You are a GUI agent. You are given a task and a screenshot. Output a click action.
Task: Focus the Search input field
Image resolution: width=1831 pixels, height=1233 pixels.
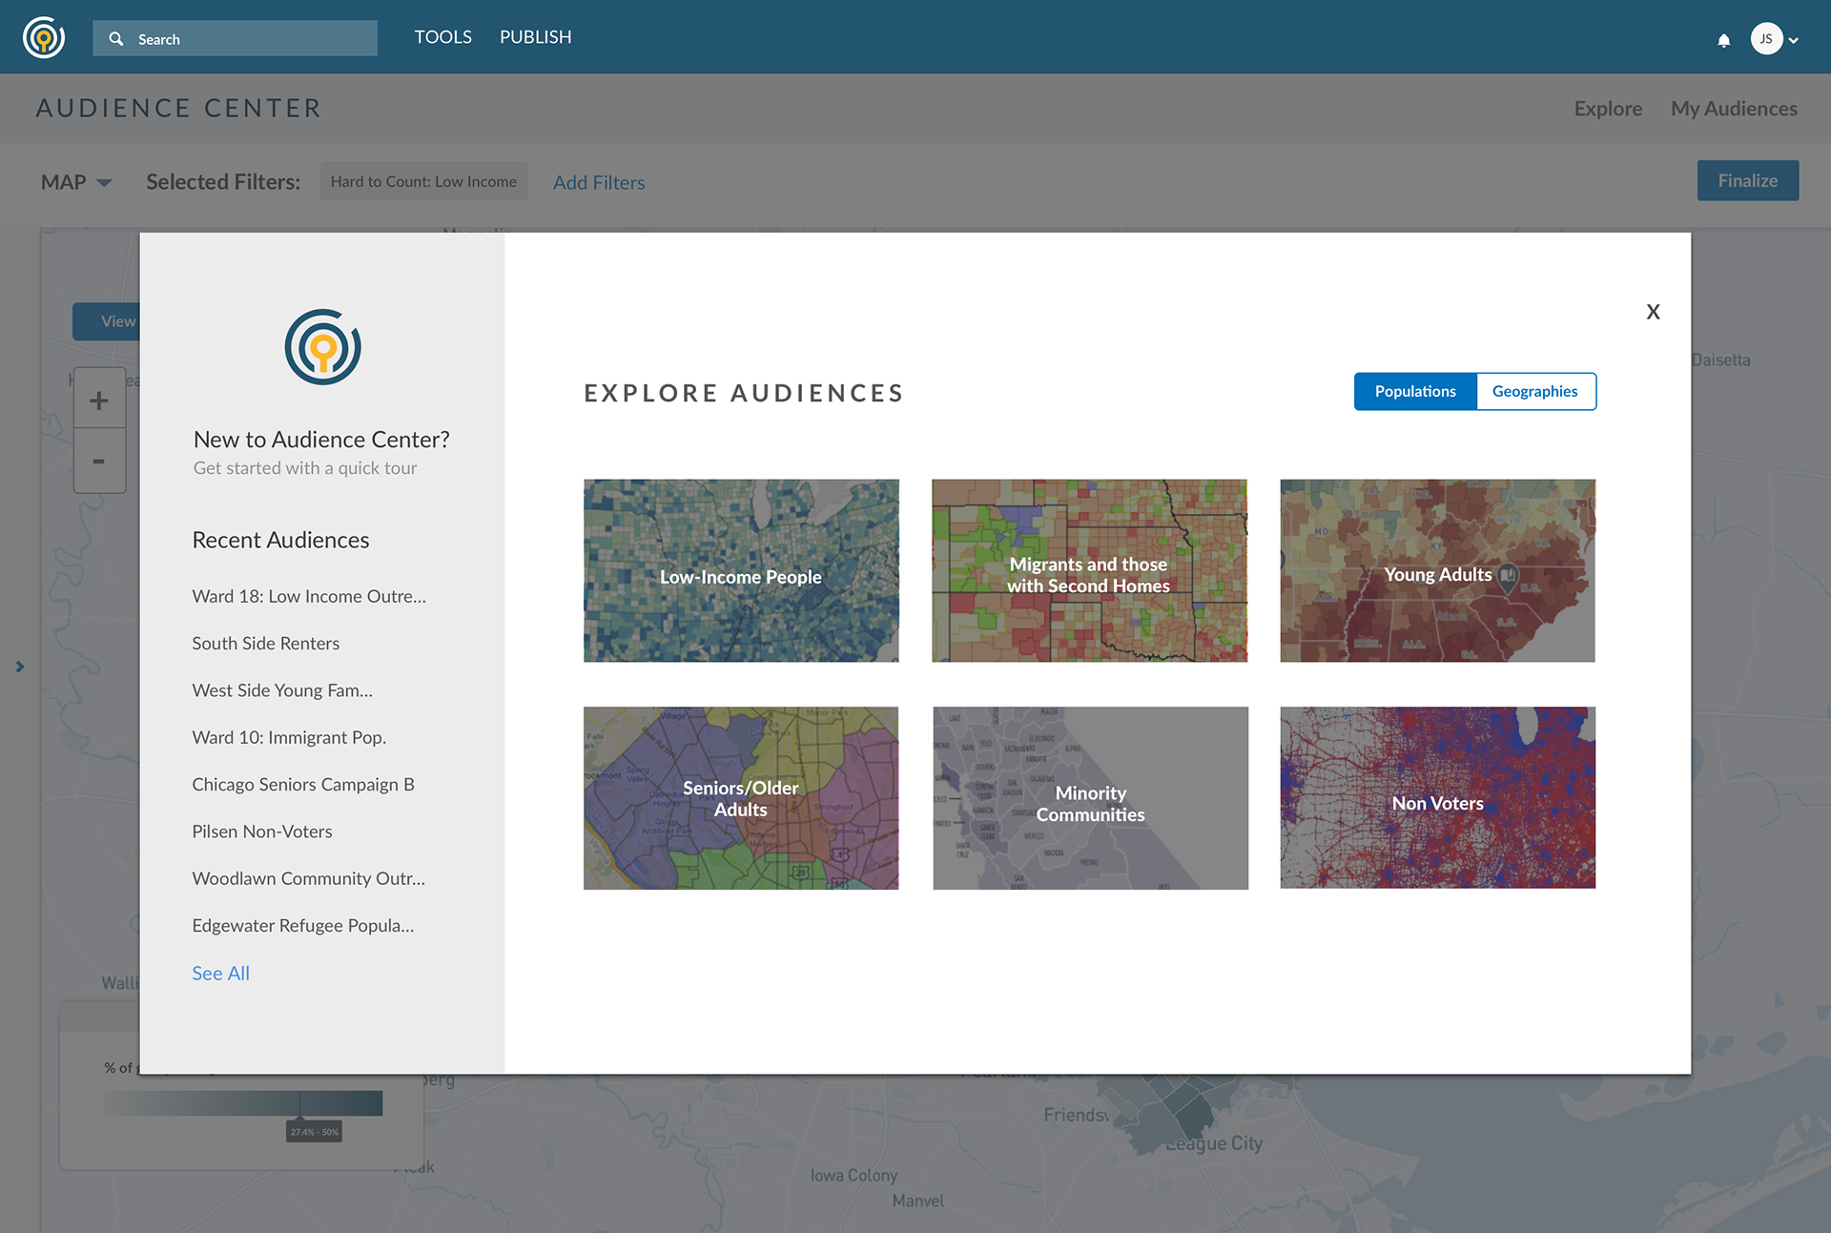235,38
